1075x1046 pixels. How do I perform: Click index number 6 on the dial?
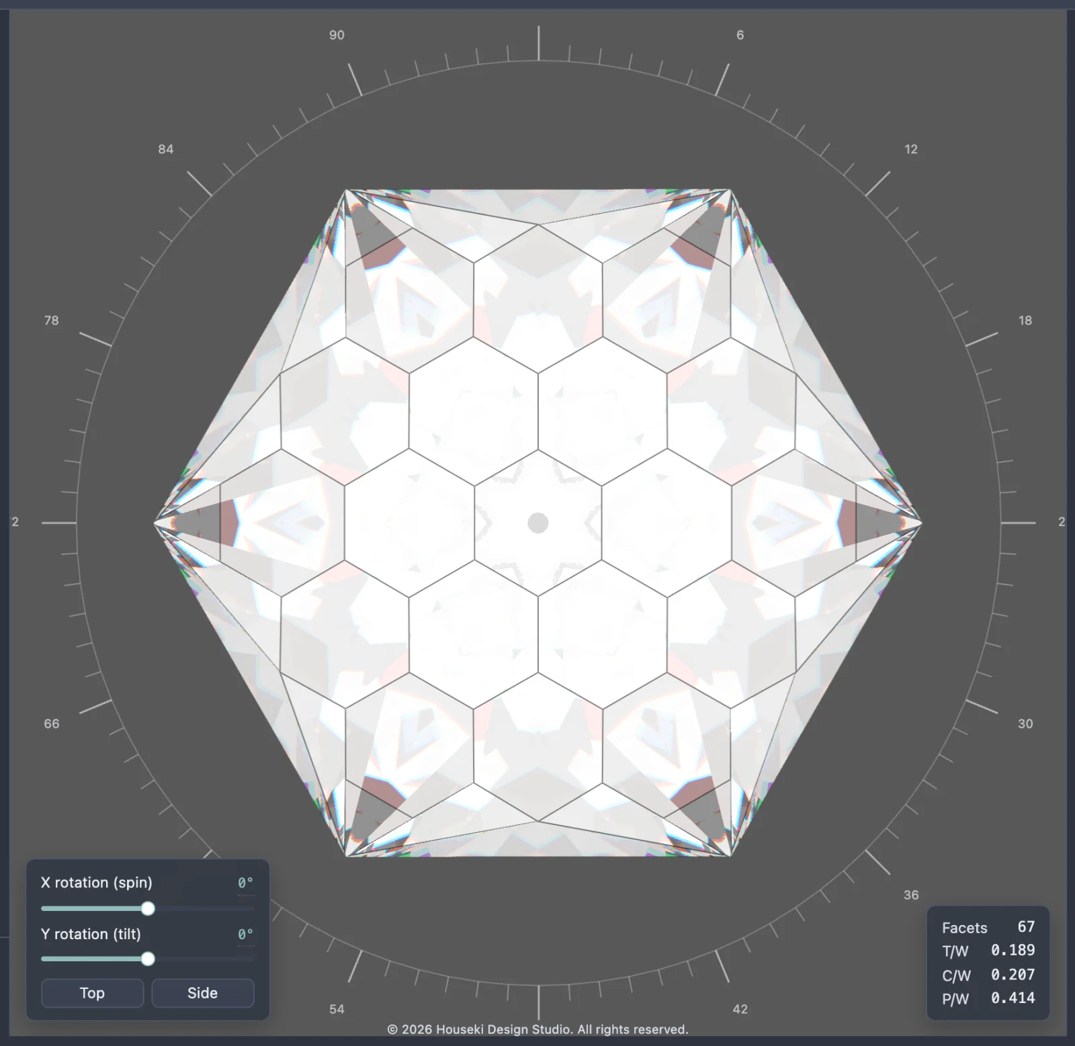click(x=740, y=35)
